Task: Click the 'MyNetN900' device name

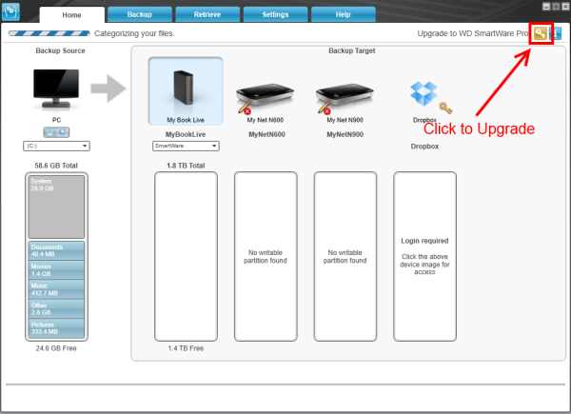Action: click(345, 134)
